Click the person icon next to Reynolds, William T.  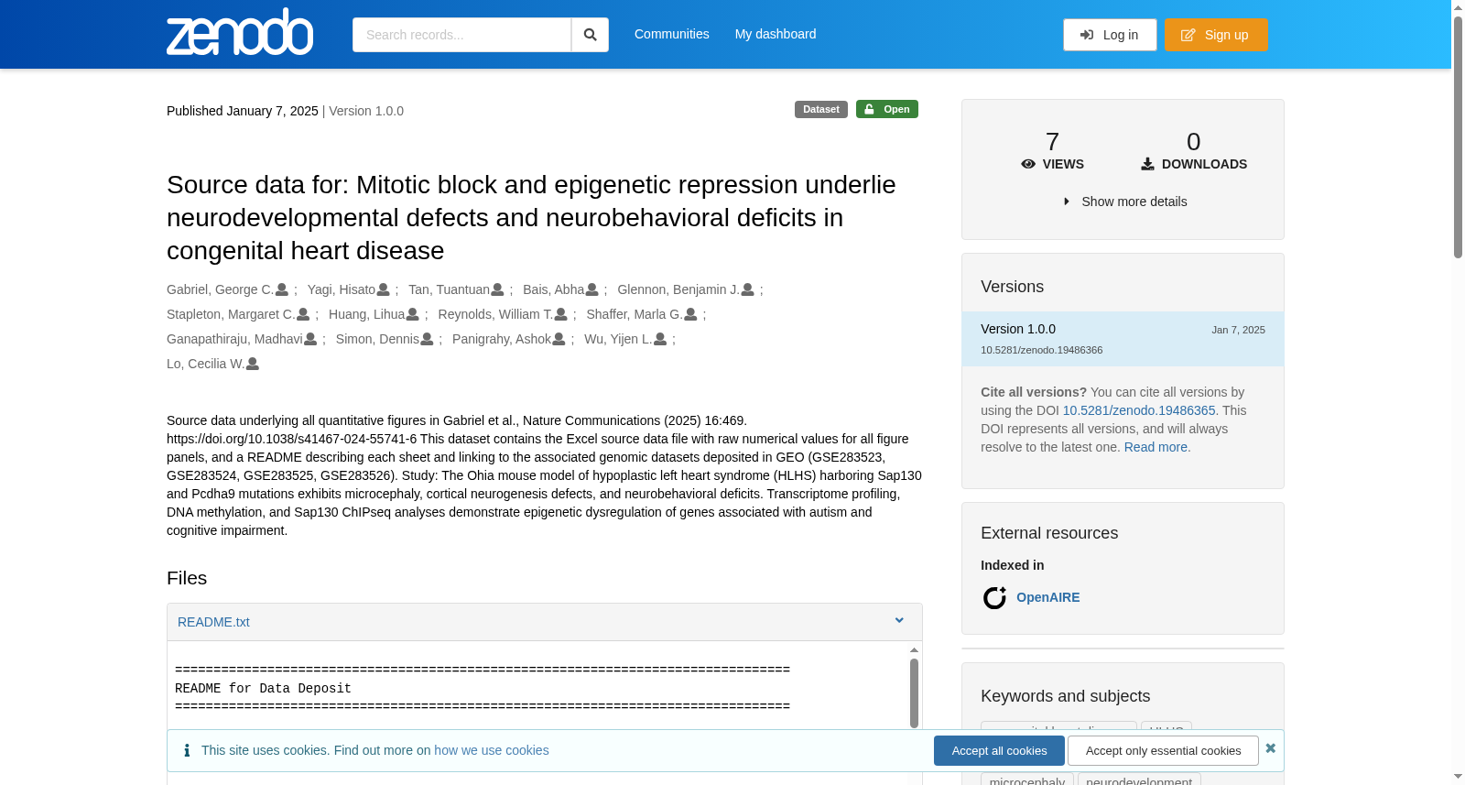tap(560, 314)
